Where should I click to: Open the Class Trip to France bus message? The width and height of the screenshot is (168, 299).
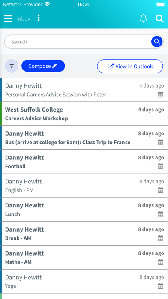click(x=84, y=138)
